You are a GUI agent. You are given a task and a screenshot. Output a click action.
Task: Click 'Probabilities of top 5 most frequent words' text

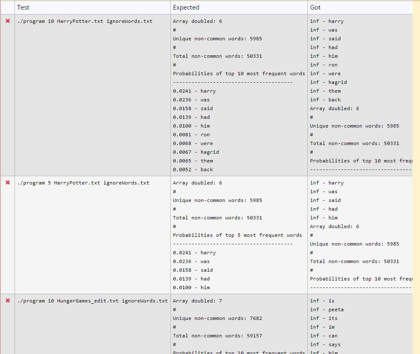tap(237, 235)
